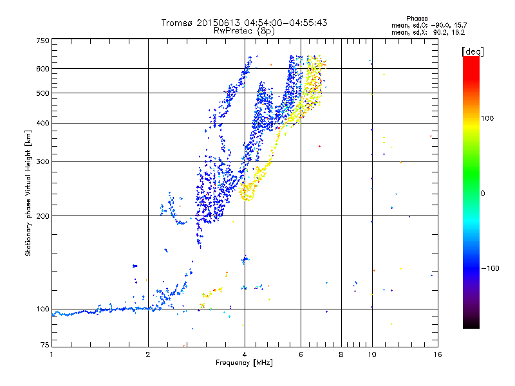Click the [deg] color bar unit label
Image resolution: width=515 pixels, height=386 pixels.
point(473,51)
